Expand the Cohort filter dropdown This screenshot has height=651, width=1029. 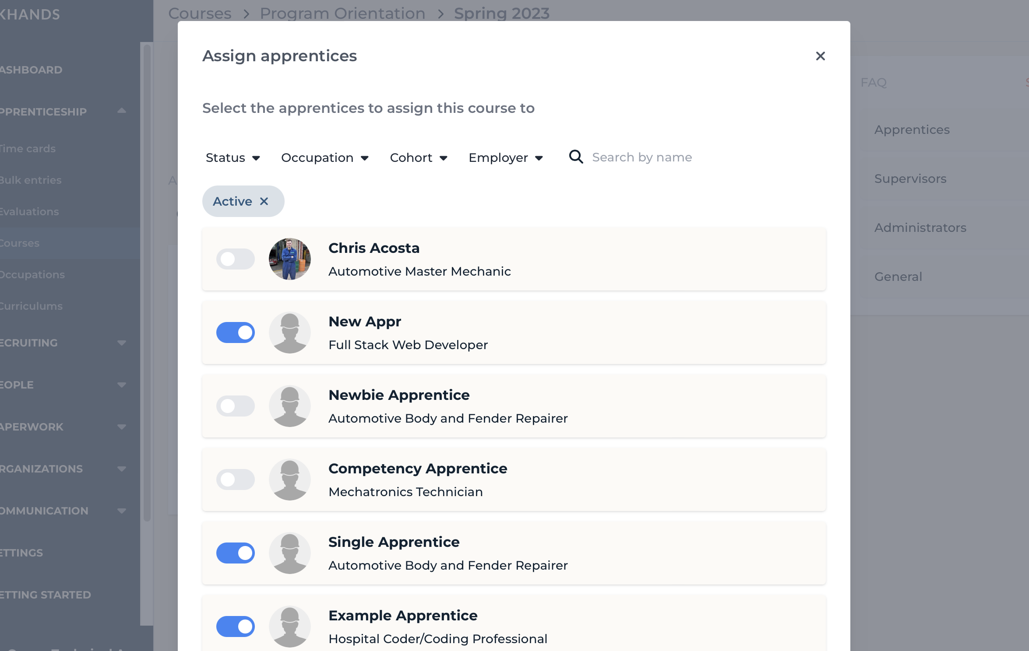coord(419,157)
